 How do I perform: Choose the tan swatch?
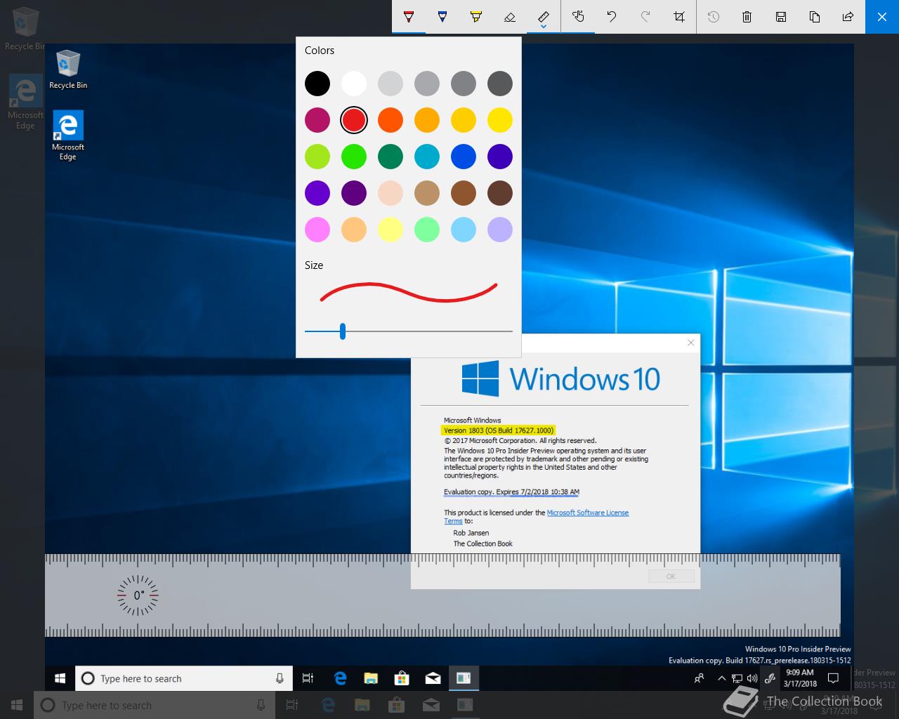[427, 193]
